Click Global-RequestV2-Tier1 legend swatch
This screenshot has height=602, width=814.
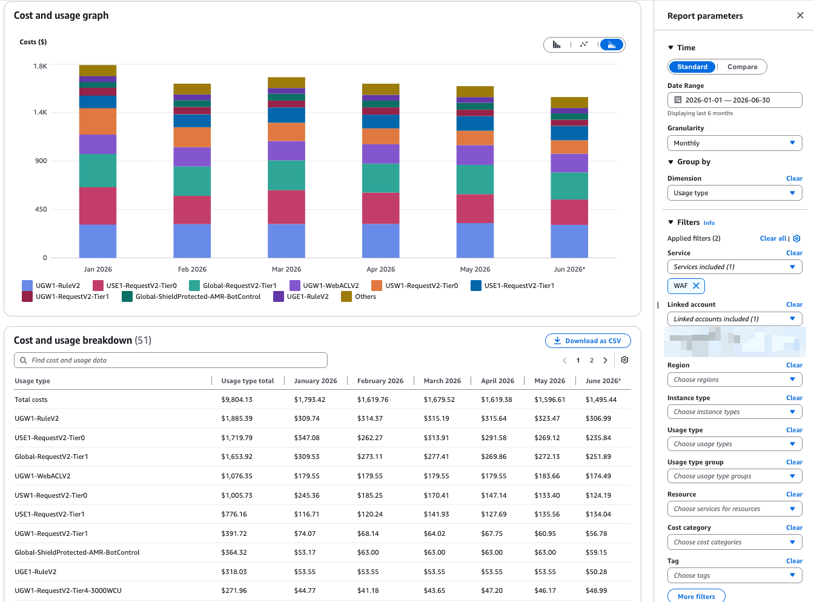(194, 286)
